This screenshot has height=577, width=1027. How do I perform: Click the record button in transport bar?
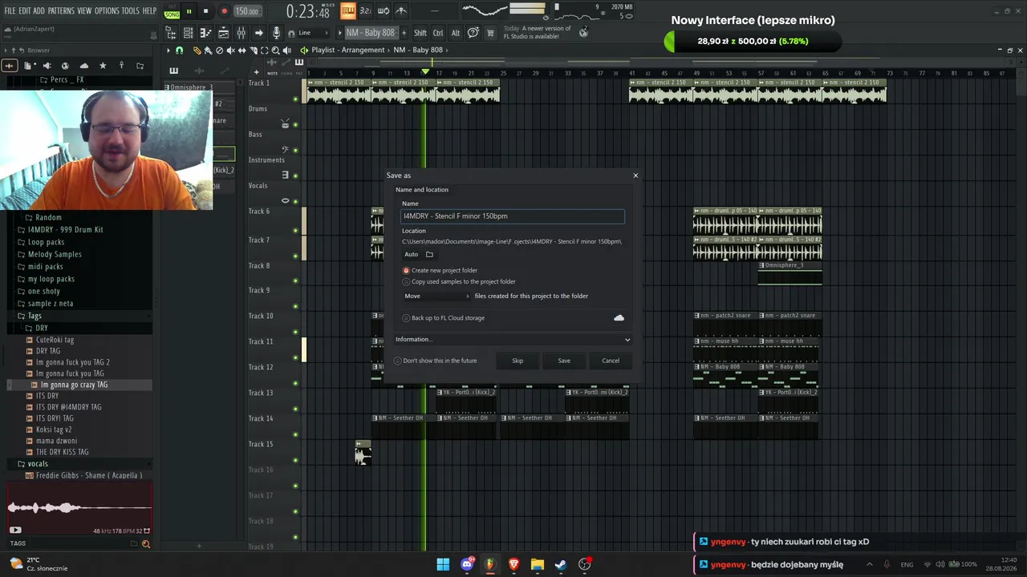pyautogui.click(x=224, y=11)
